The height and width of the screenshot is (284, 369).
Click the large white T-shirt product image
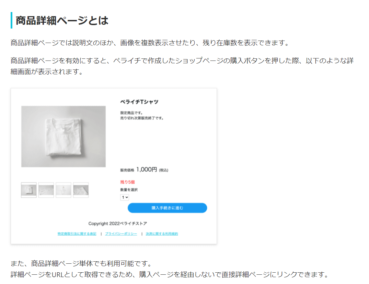click(x=64, y=136)
